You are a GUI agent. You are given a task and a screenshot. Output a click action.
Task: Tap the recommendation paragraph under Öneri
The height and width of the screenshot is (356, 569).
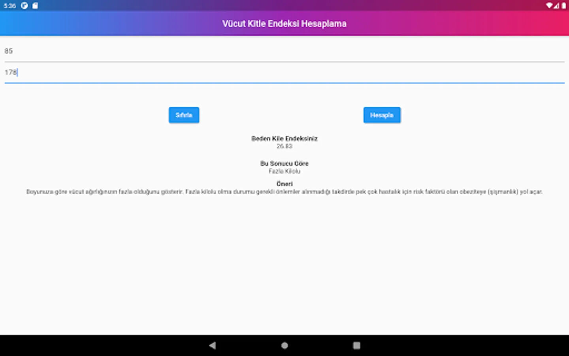tap(284, 192)
